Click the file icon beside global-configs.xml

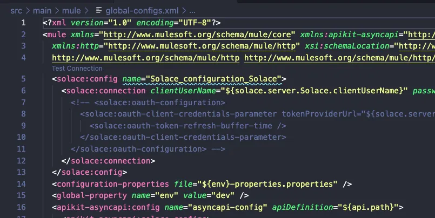(99, 11)
